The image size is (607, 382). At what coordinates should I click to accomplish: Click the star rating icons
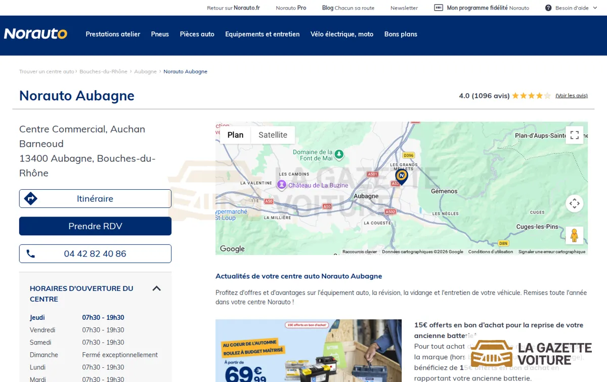531,96
